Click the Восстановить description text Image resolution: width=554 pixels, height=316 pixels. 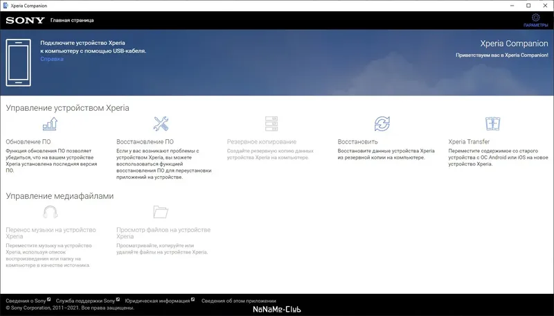point(386,154)
